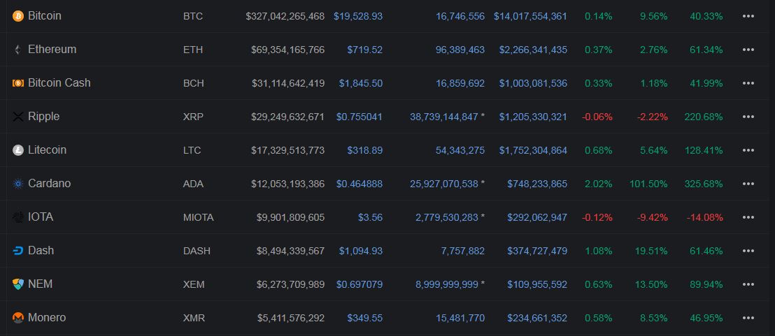Click Cardano circulating supply 25,927,070,538
Screen dimensions: 775x336
point(444,184)
